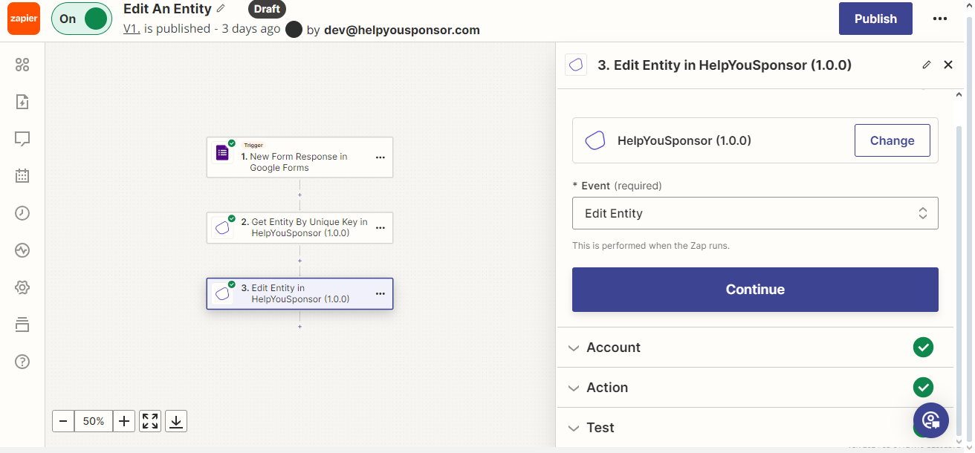Image resolution: width=975 pixels, height=453 pixels.
Task: Zoom in with the plus button
Action: coord(124,421)
